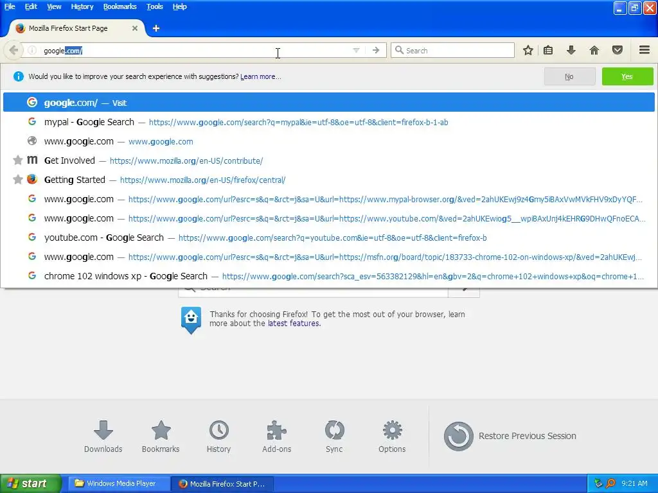Screen dimensions: 658x493
Task: Open the View menu
Action: [x=54, y=6]
